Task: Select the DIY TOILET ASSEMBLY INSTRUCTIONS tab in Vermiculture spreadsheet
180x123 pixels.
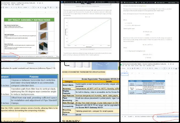Action: [145, 116]
